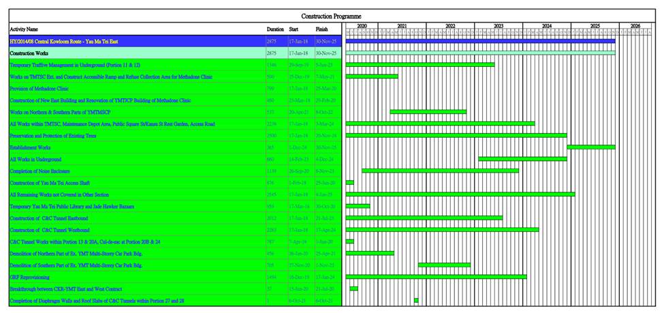Screen dimensions: 664x313
Task: Select the GRP Reprovisioning activity row
Action: pyautogui.click(x=32, y=277)
